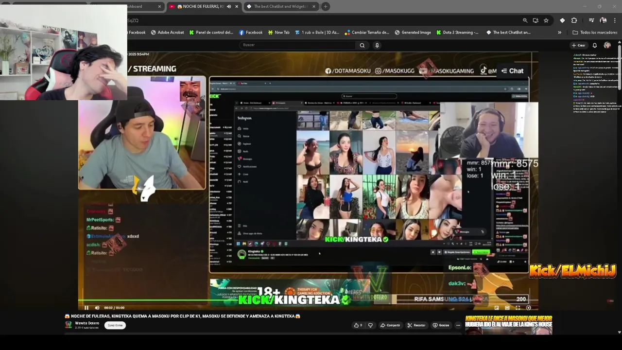Open Chrome extensions puzzle icon
Image resolution: width=622 pixels, height=350 pixels.
pyautogui.click(x=574, y=20)
